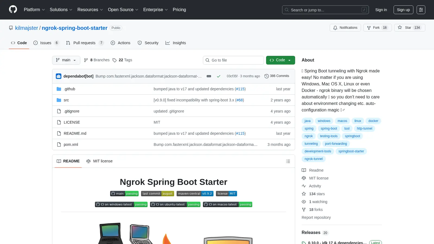434x244 pixels.
Task: Click the spring-boot topic tag
Action: 329,129
